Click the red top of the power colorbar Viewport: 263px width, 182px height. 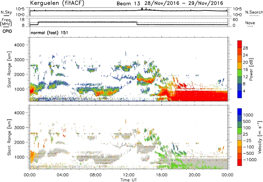coord(240,44)
